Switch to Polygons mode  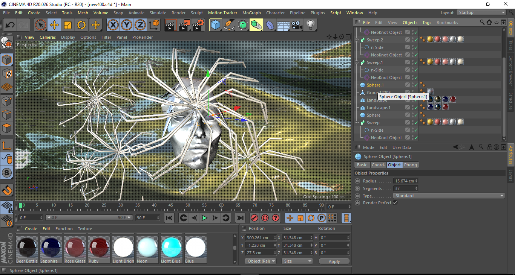7,128
